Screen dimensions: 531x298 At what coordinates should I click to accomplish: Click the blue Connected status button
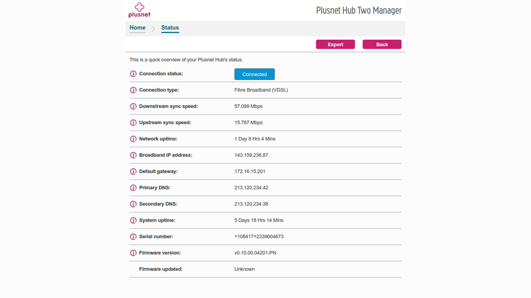tap(254, 74)
